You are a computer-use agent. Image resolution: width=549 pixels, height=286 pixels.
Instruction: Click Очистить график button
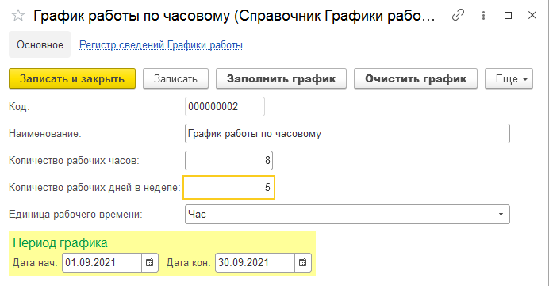[416, 78]
